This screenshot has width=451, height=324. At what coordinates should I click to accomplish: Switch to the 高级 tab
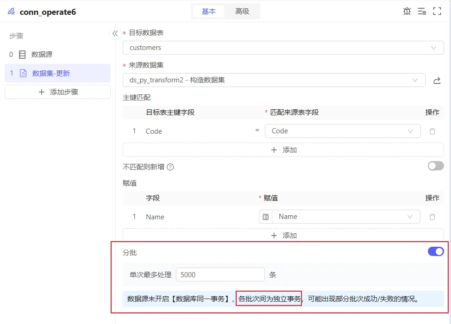pos(242,12)
